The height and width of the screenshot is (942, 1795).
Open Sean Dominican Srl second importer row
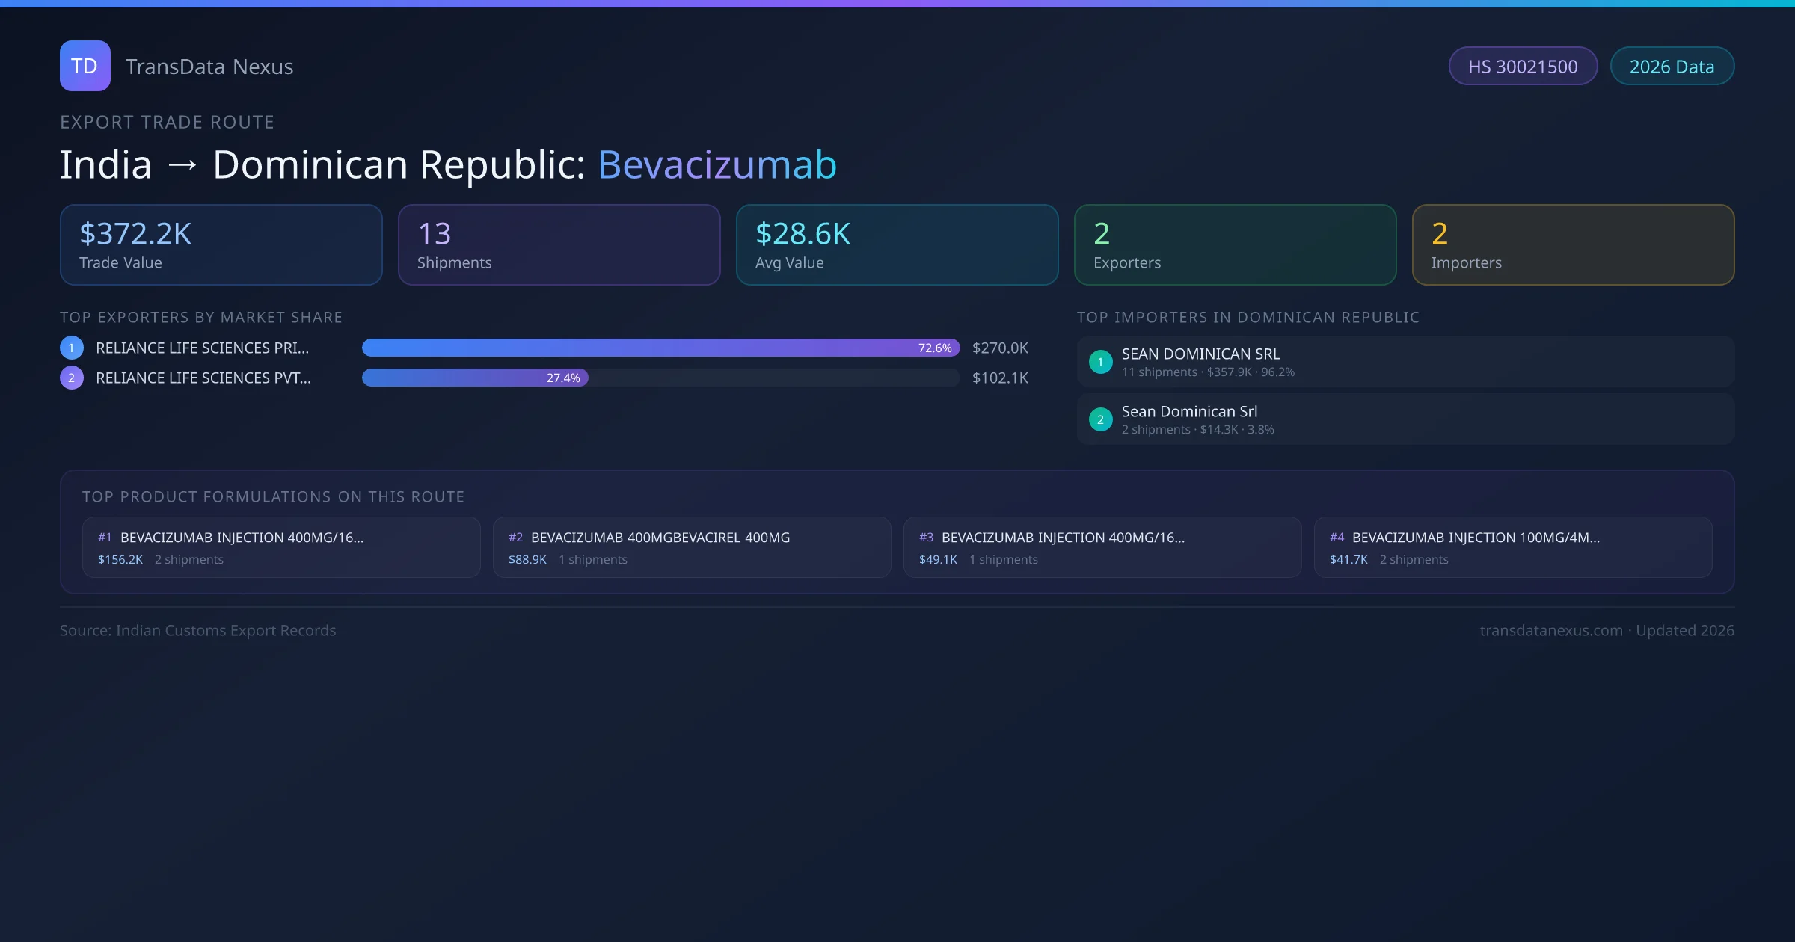coord(1405,419)
